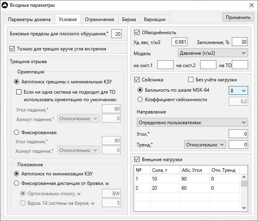This screenshot has height=221, width=258.
Task: Click the app logo icon in title bar
Action: point(5,5)
